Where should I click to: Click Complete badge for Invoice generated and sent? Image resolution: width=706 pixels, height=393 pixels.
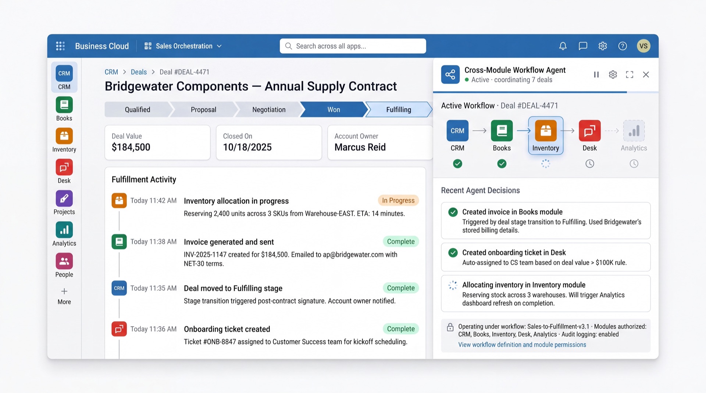[401, 241]
